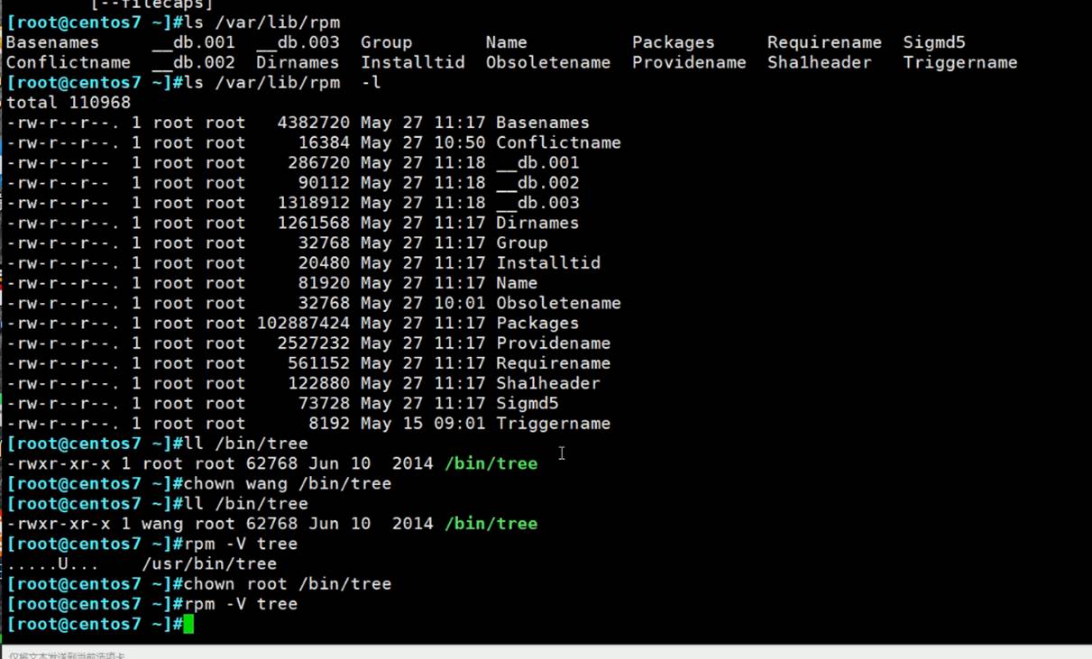Screen dimensions: 1092x659
Task: Click Obsoletename in the long listing
Action: pos(558,303)
